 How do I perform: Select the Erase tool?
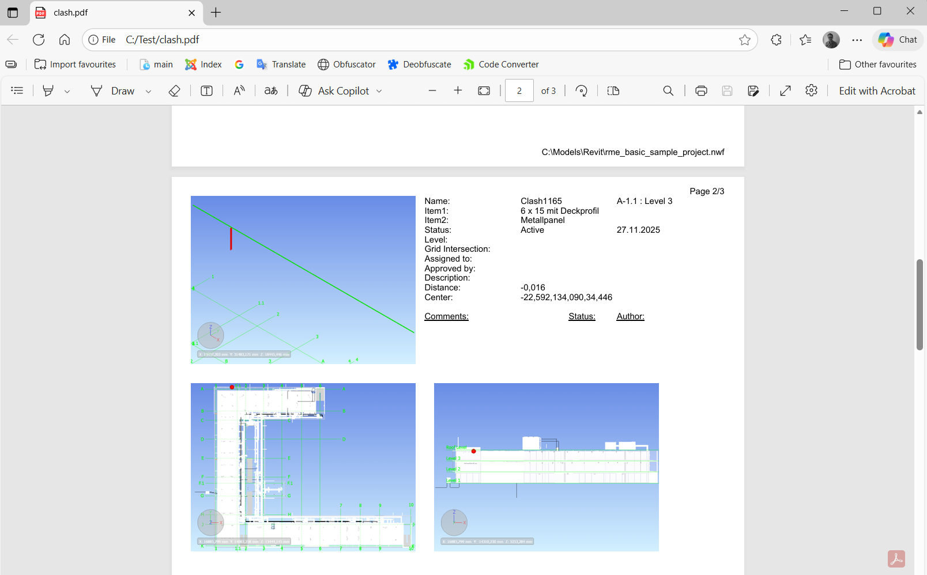(x=174, y=90)
